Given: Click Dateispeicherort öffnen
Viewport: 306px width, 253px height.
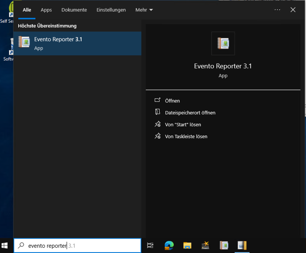Looking at the screenshot, I should pyautogui.click(x=190, y=113).
